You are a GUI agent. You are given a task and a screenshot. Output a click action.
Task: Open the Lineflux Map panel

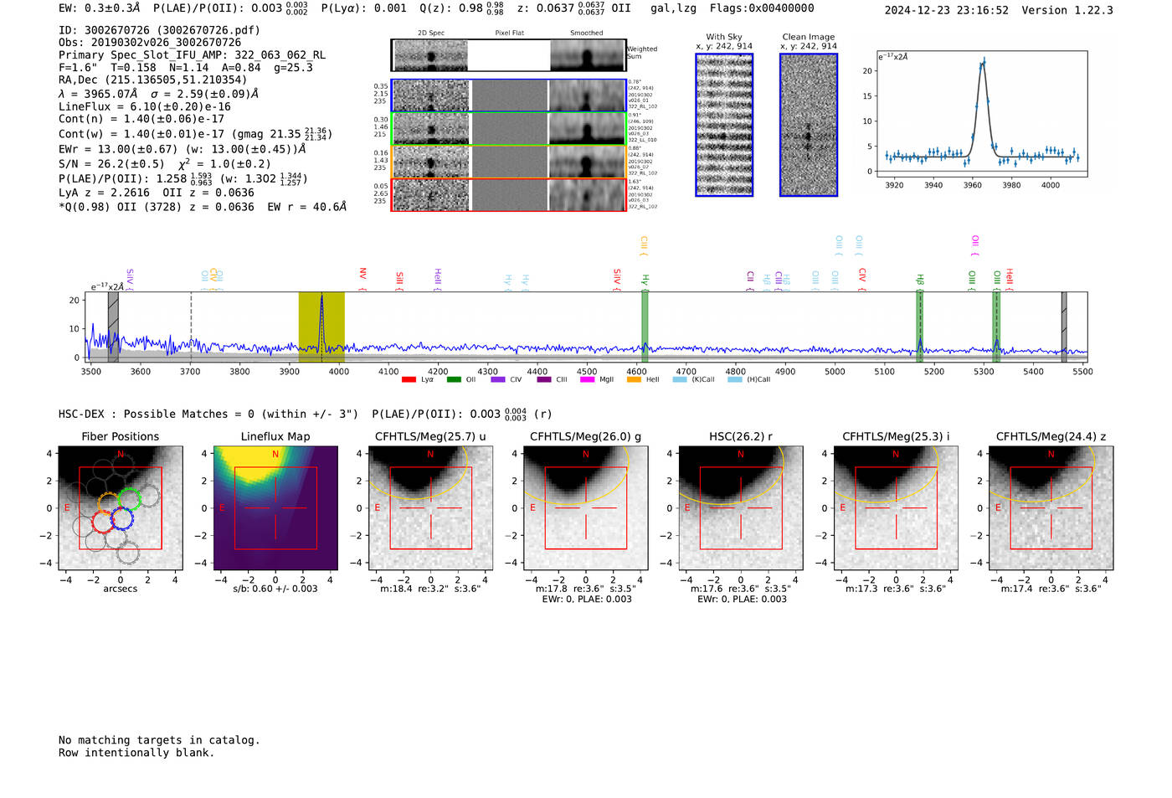(x=275, y=507)
